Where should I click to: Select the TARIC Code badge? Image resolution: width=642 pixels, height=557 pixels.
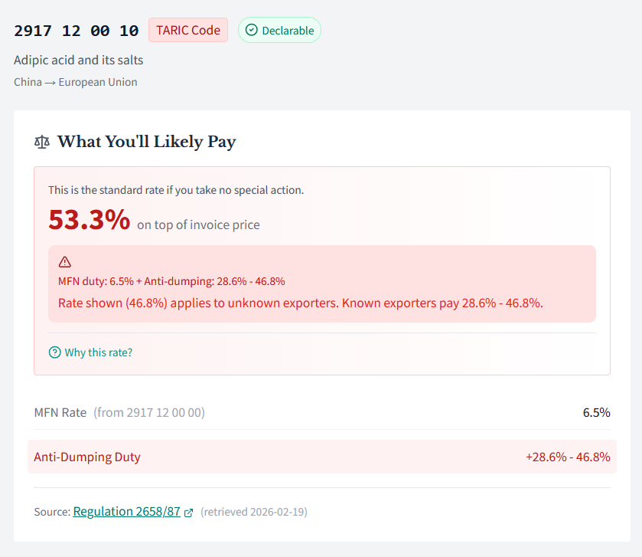[187, 30]
